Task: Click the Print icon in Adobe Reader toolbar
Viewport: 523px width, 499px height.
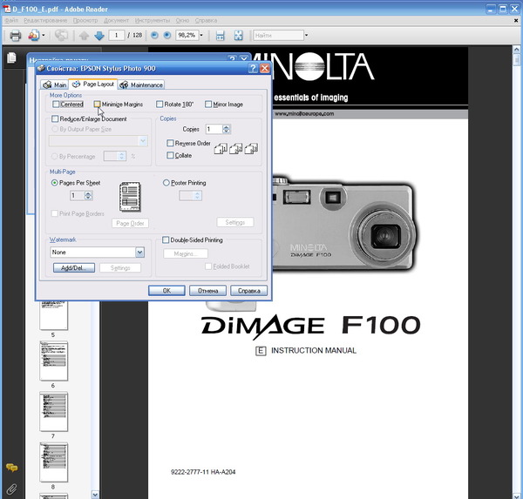Action: coord(16,35)
